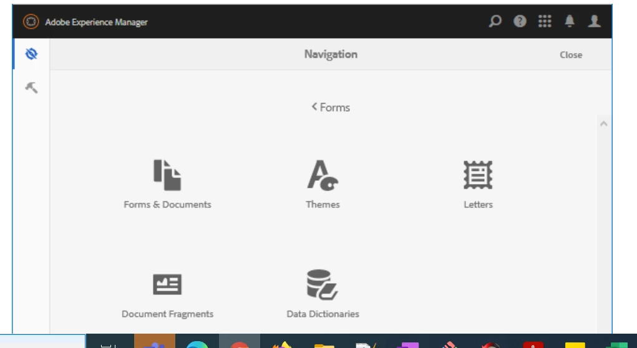This screenshot has height=348, width=637.
Task: Click the scrollbar up arrow
Action: [604, 123]
